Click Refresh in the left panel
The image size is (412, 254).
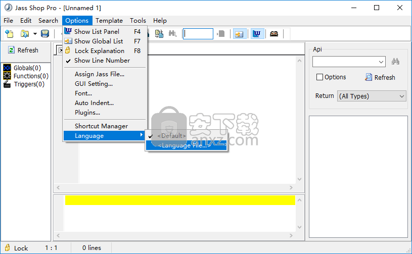pos(23,50)
